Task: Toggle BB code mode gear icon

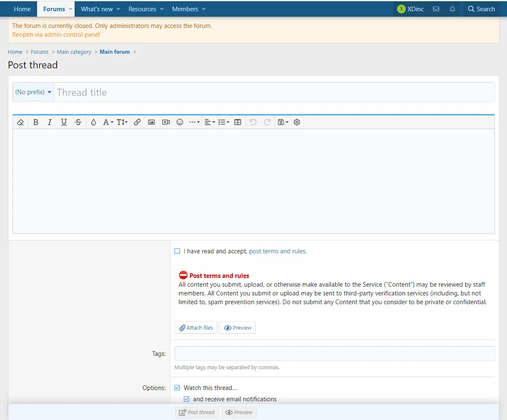Action: (x=297, y=122)
